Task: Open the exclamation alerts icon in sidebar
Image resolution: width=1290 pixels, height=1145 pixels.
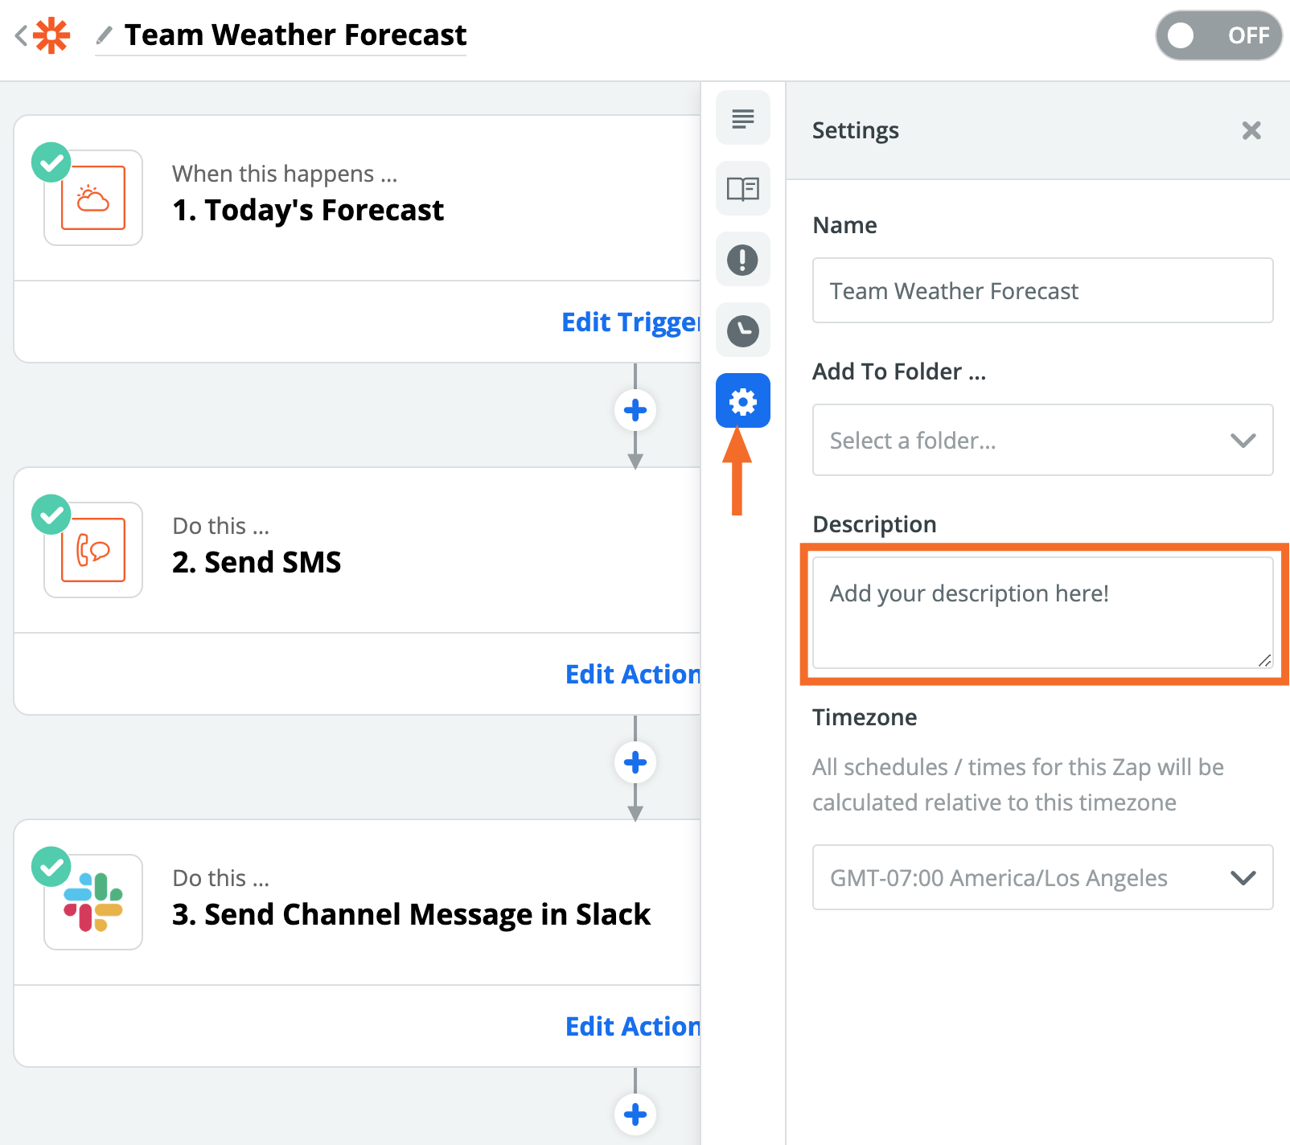Action: pyautogui.click(x=742, y=260)
